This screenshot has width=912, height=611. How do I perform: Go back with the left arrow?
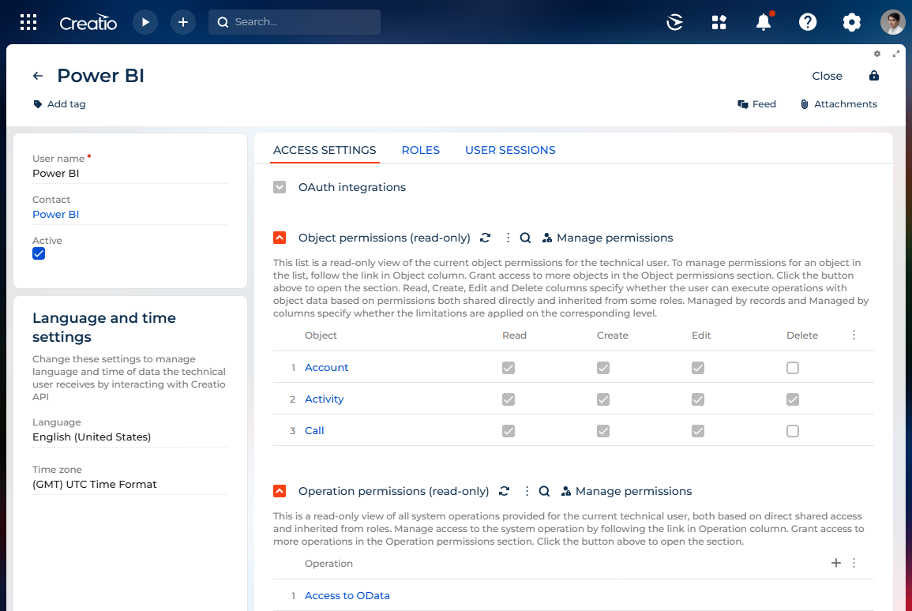click(38, 76)
